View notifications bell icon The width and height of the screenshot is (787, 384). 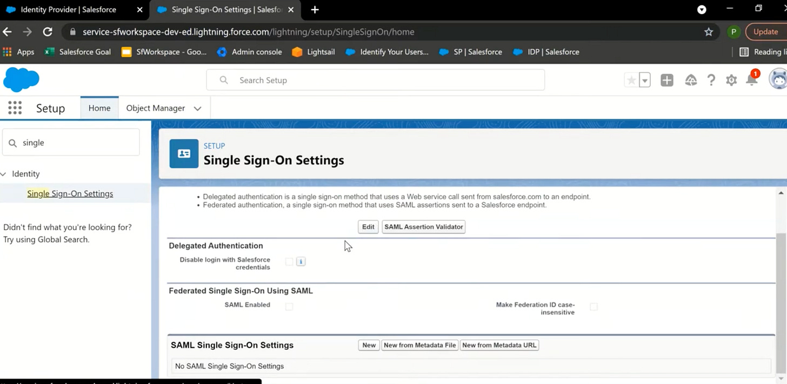click(x=752, y=79)
